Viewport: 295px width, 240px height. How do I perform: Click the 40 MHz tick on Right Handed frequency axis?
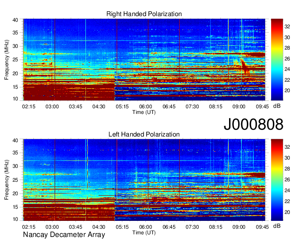click(x=16, y=20)
